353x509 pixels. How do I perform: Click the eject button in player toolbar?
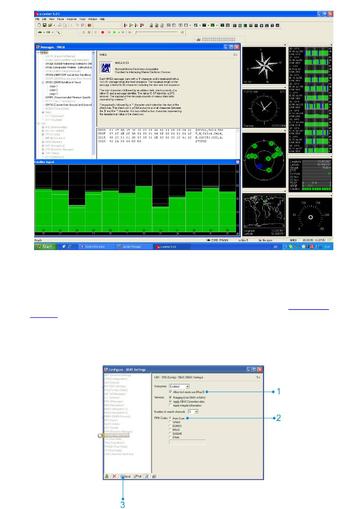(84, 32)
